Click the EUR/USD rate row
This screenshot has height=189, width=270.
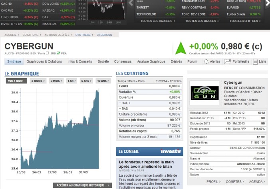244,8
